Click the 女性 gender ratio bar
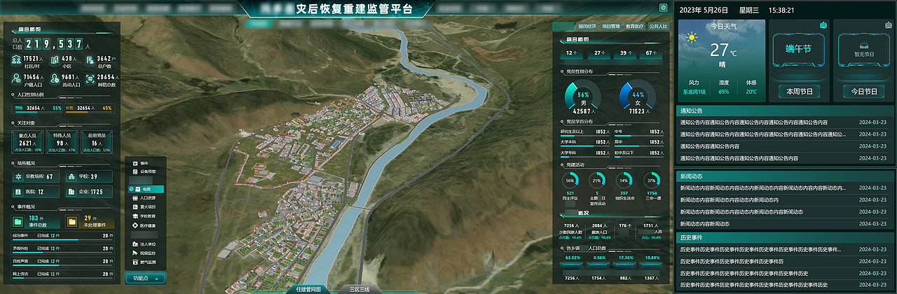Screen dimensions: 897x294 click(89, 108)
